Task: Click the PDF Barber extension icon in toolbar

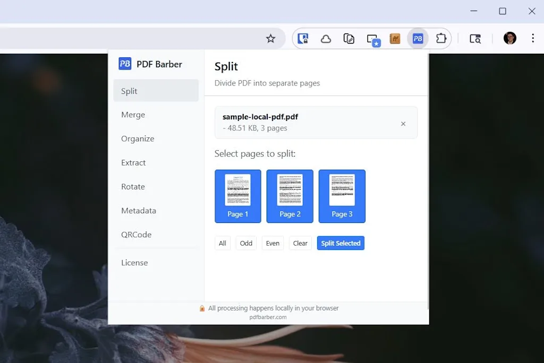Action: pyautogui.click(x=418, y=39)
